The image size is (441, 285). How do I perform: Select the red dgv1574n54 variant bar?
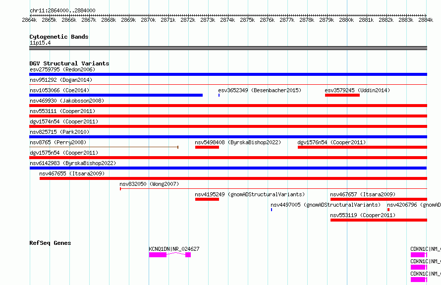228,126
